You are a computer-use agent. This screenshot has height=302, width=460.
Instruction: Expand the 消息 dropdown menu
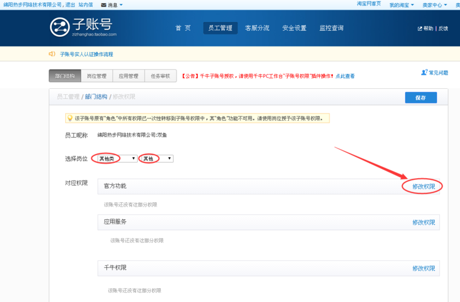pyautogui.click(x=121, y=5)
